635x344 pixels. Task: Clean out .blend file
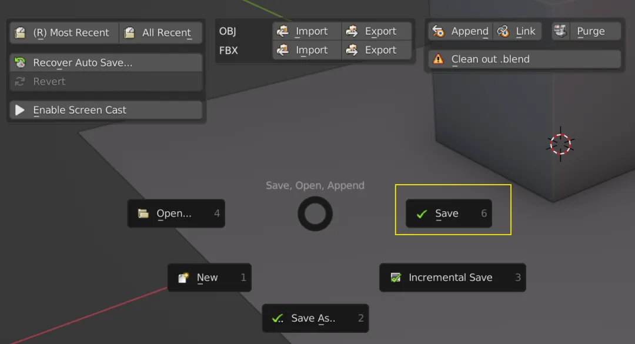tap(524, 59)
